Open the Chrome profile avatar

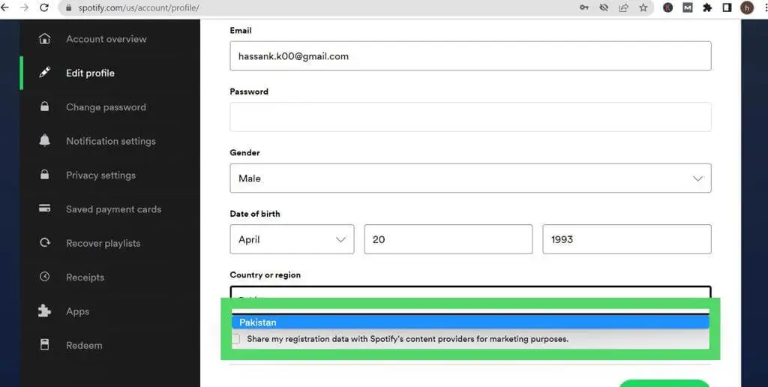(x=747, y=7)
